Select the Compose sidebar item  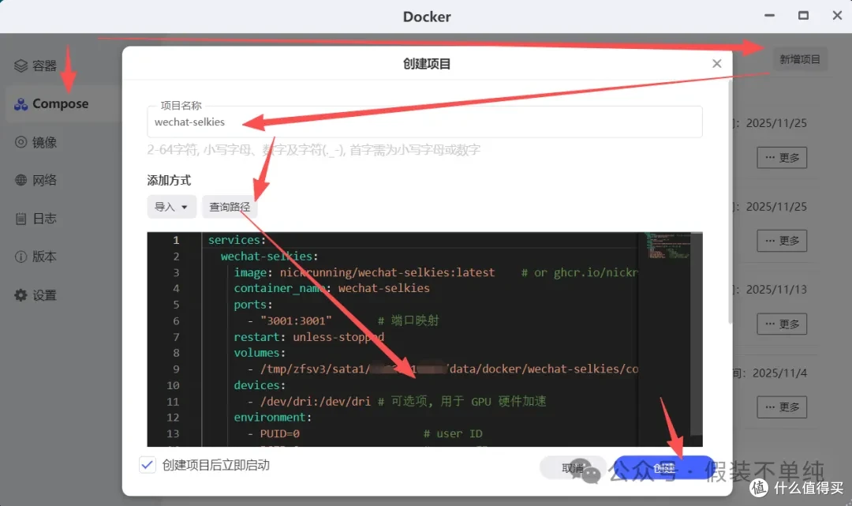[x=60, y=104]
